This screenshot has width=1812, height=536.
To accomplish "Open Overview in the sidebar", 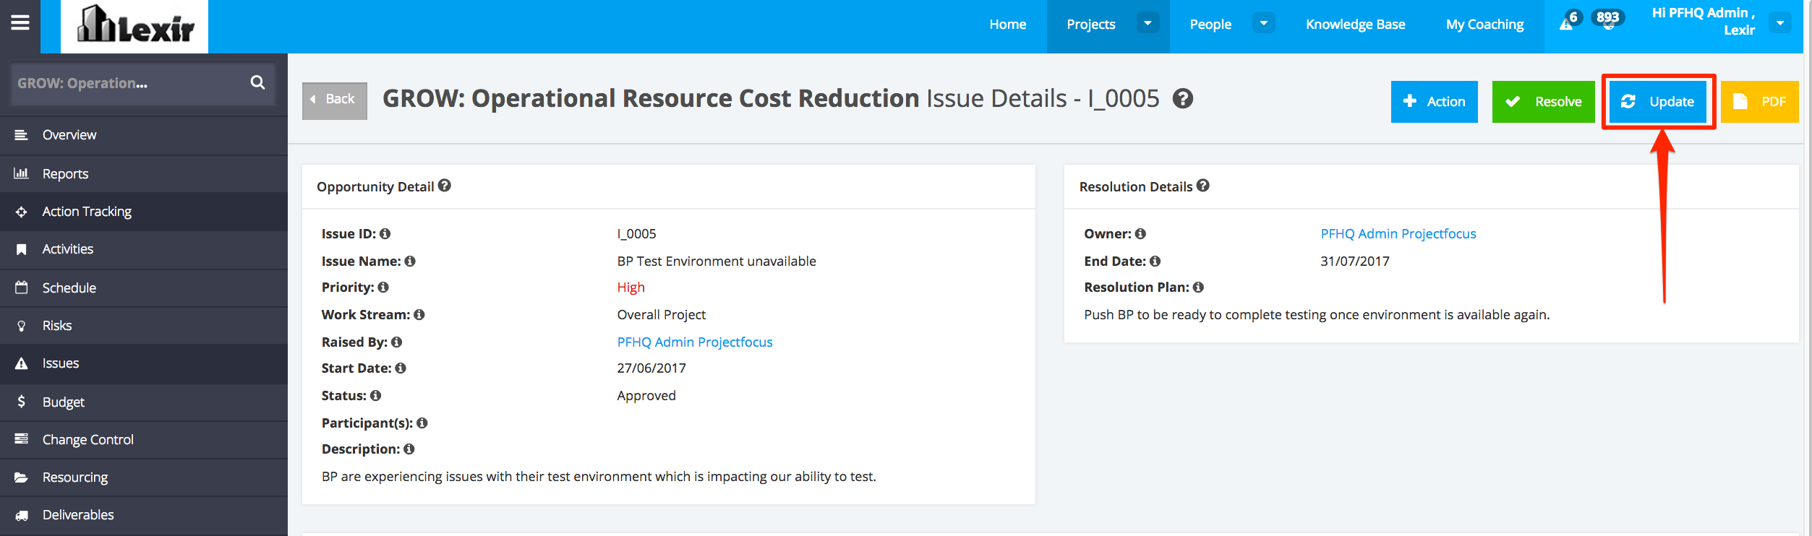I will click(144, 135).
